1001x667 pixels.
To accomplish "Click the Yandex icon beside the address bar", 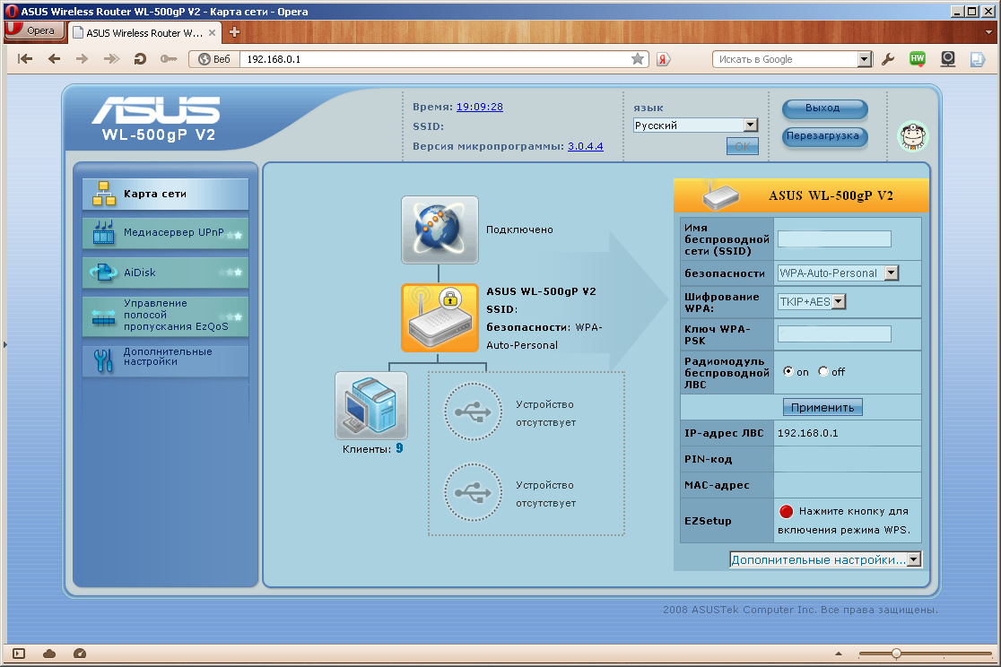I will [x=663, y=59].
